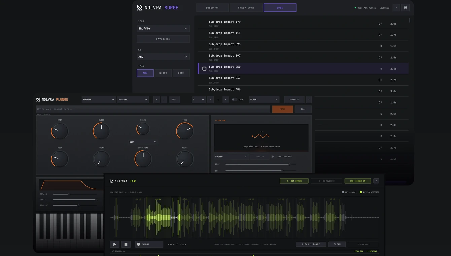The image size is (451, 256).
Task: Open the Anchors category dropdown in Plunge
Action: point(99,99)
